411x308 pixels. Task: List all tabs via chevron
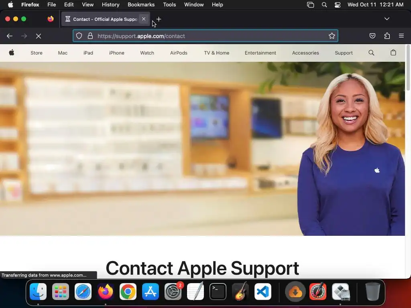pos(387,19)
